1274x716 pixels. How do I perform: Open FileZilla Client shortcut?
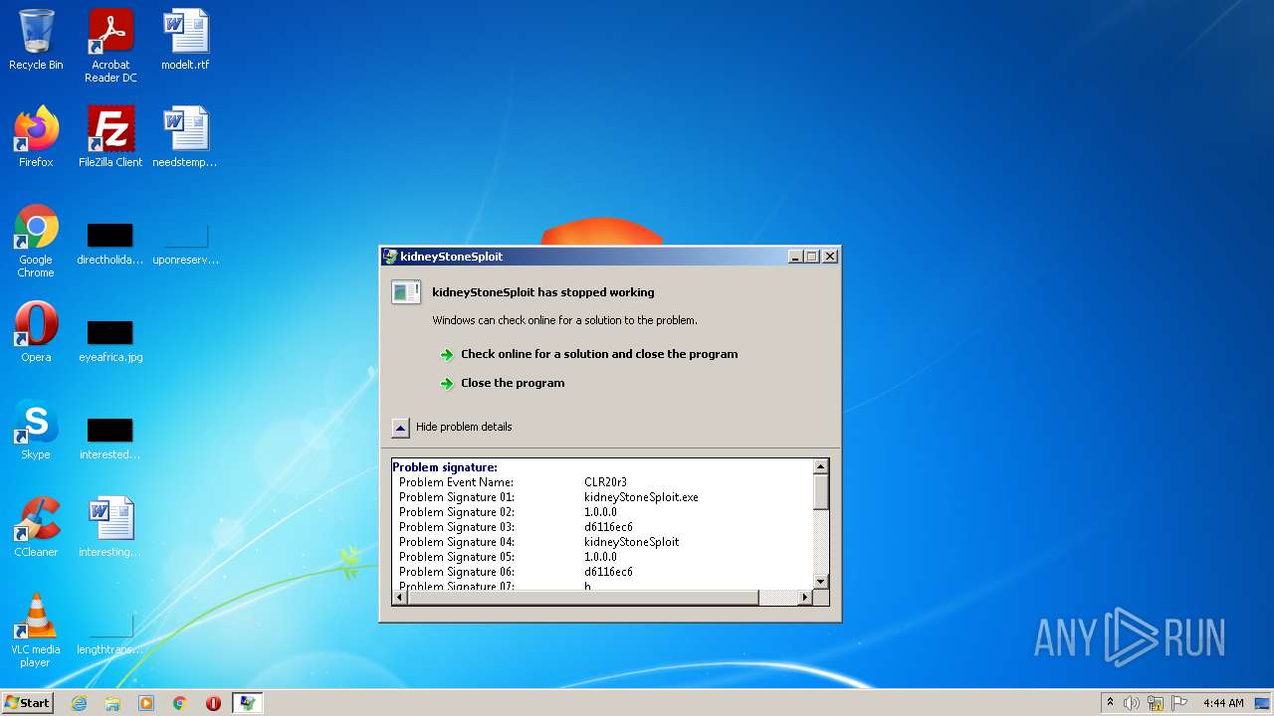point(110,137)
